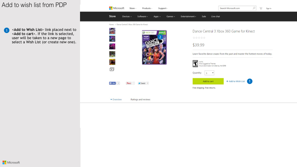
Task: Click the bold Store label in the black bar
Action: click(x=112, y=16)
